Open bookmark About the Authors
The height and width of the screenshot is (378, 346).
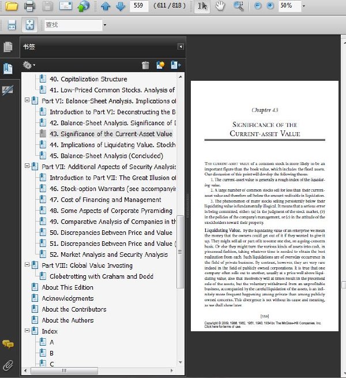(67, 320)
